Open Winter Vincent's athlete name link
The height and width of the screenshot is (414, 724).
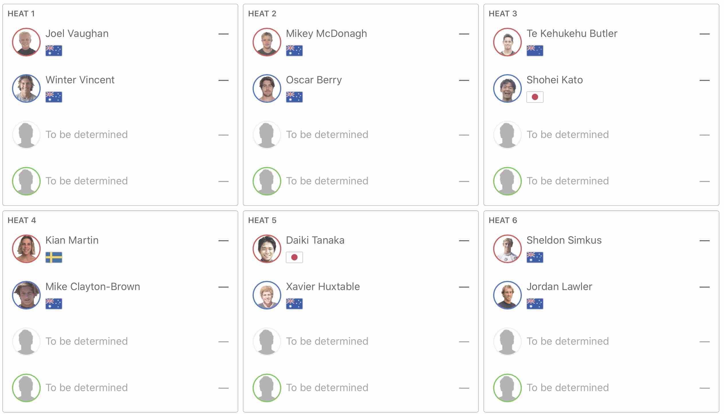click(x=80, y=80)
